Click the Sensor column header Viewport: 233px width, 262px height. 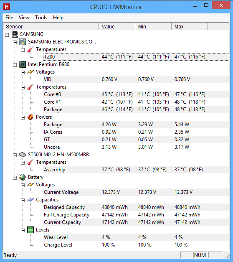[x=51, y=27]
